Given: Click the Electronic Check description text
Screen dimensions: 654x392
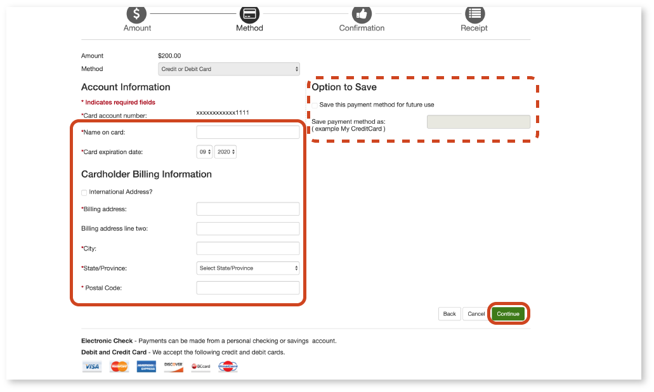Looking at the screenshot, I should [209, 341].
